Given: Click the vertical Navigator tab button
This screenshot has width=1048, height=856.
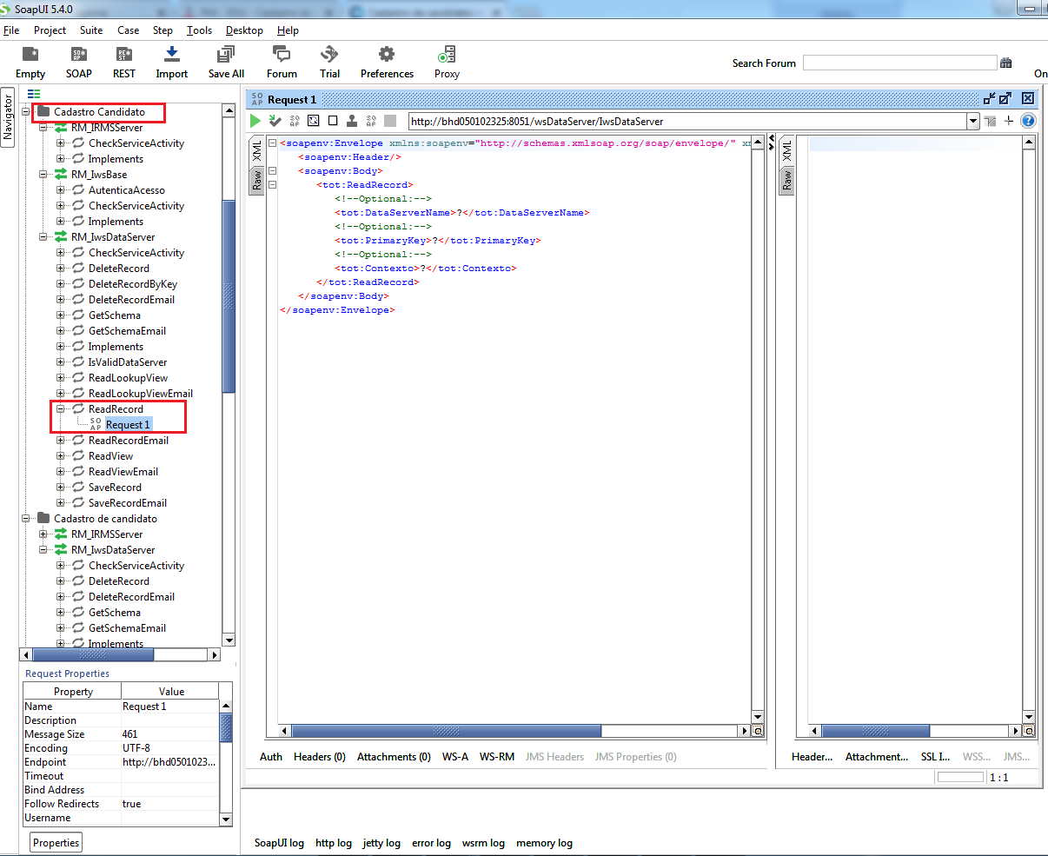Looking at the screenshot, I should click(8, 117).
